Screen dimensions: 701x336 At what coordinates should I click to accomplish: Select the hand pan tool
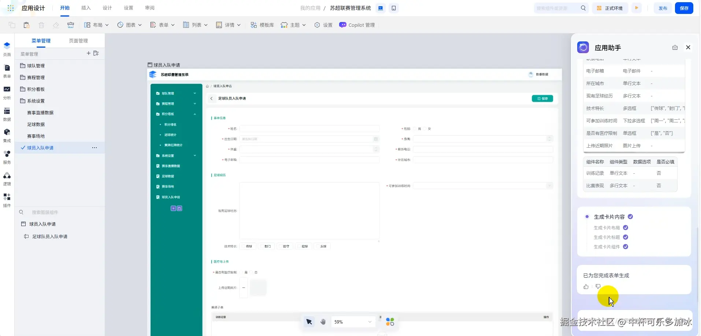(323, 322)
